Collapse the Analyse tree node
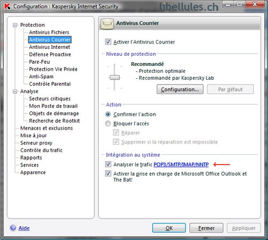This screenshot has height=240, width=268. pyautogui.click(x=15, y=92)
